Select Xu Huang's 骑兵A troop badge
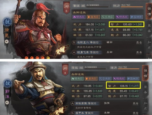Viewport: 152px width, 115px height. (x=79, y=17)
